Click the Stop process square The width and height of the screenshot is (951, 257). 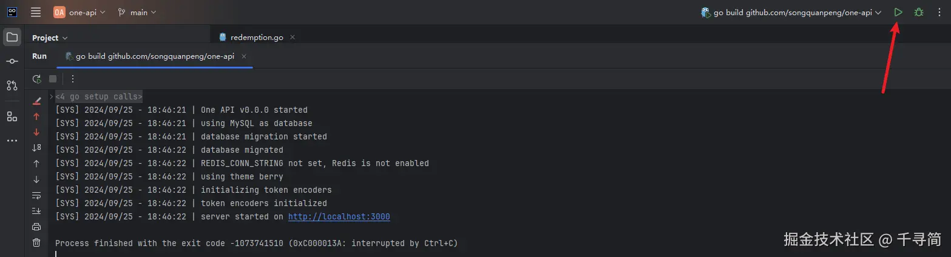(x=53, y=79)
